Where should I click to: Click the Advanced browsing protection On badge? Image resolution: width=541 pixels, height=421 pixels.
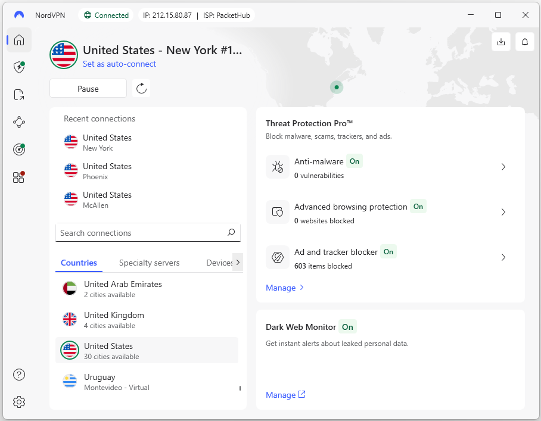pos(418,206)
